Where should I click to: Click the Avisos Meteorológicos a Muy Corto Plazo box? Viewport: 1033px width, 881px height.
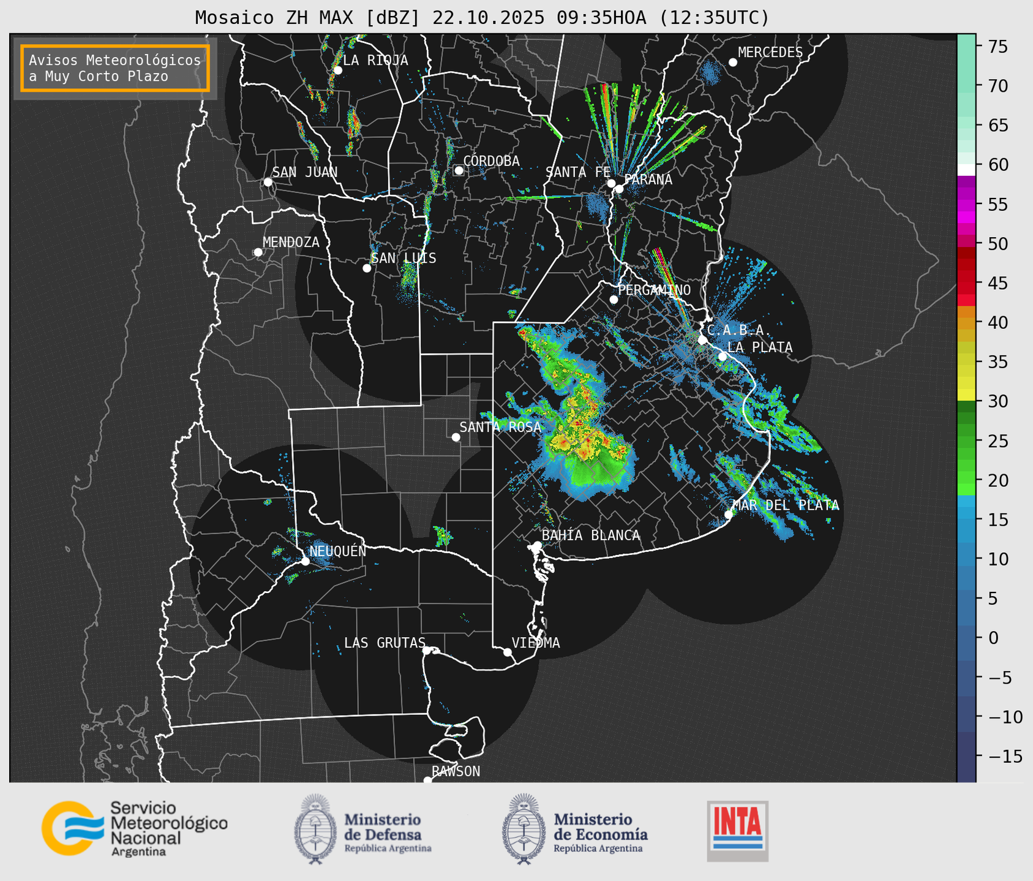click(115, 68)
